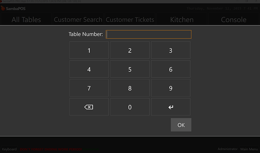Confirm with the OK button
The image size is (260, 153).
(x=181, y=125)
